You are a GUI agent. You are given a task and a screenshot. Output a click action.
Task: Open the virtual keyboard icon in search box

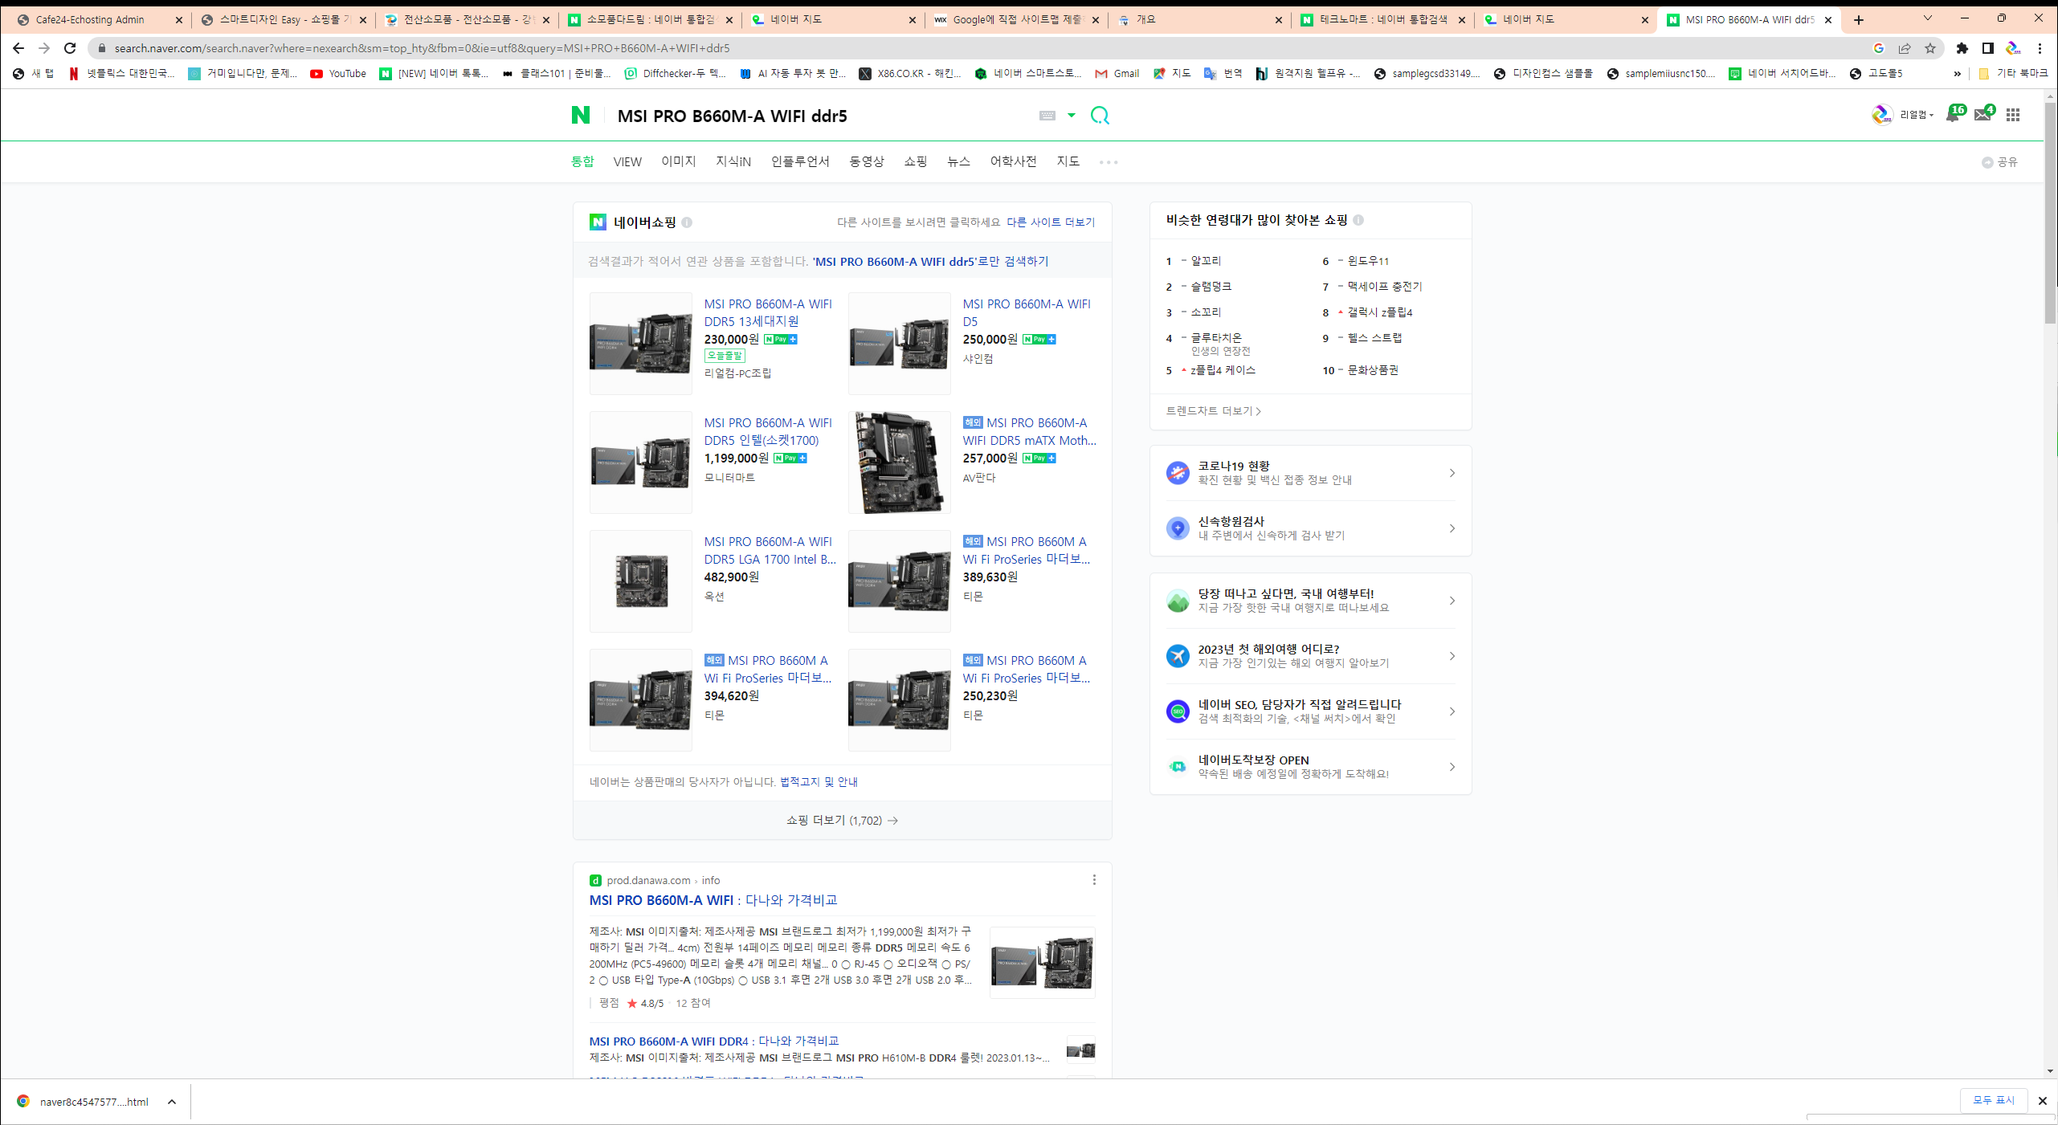click(x=1047, y=116)
